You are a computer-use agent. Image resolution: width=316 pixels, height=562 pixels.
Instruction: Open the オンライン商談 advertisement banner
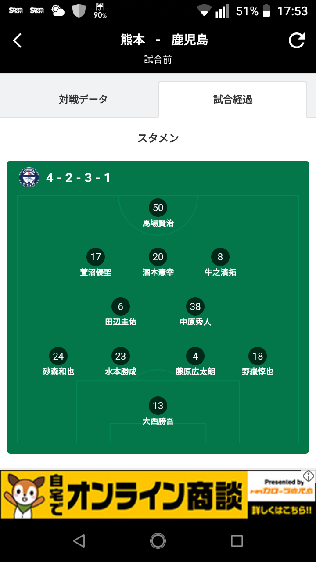point(158,494)
